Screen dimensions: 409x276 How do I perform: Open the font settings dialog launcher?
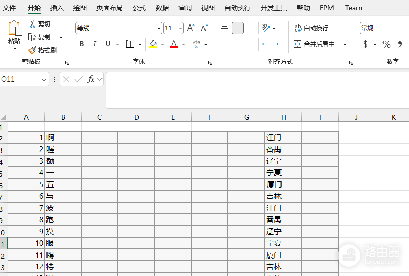pyautogui.click(x=210, y=63)
